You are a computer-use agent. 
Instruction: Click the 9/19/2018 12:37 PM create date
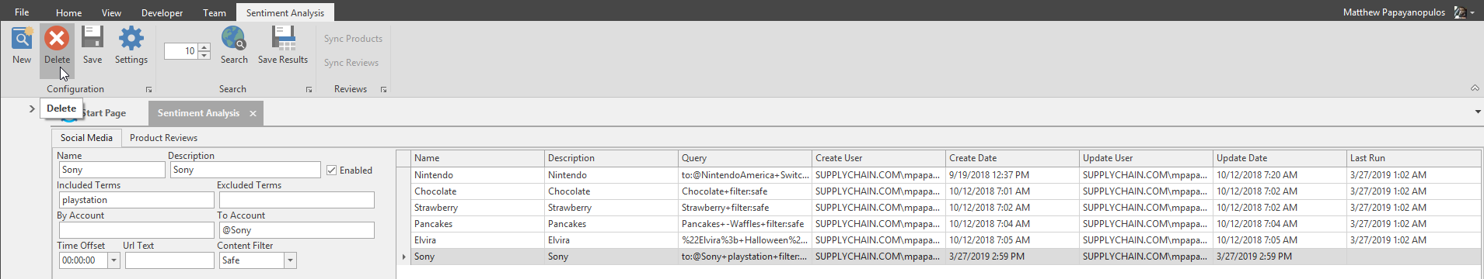[1012, 175]
